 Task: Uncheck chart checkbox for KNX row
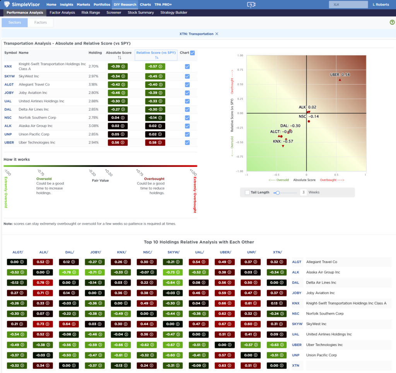point(187,67)
